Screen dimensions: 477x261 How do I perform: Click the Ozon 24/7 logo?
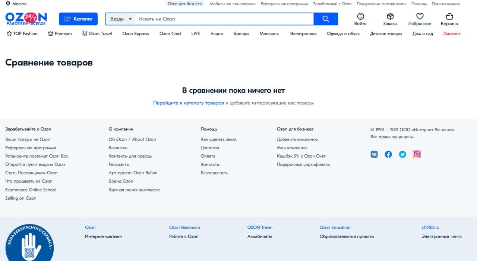(26, 19)
